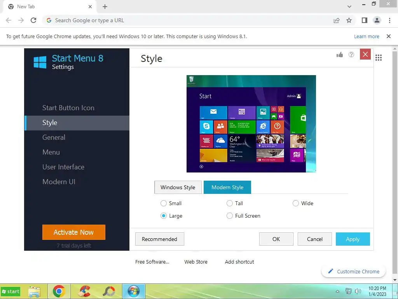Click the taskbar clock showing 10:20 PM
Viewport: 398px width, 299px height.
click(x=377, y=291)
